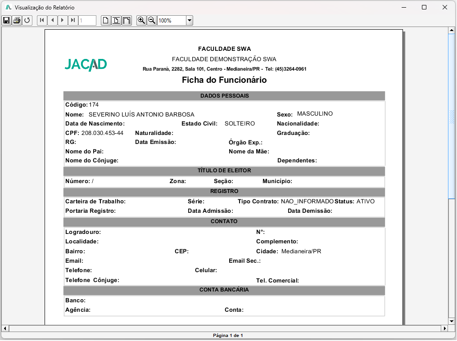Click the vertical scrollbar thumb
Viewport: 457px width, 341px height.
pos(452,117)
